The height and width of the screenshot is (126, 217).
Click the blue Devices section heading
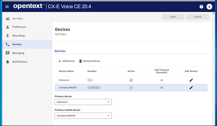[x=60, y=51]
